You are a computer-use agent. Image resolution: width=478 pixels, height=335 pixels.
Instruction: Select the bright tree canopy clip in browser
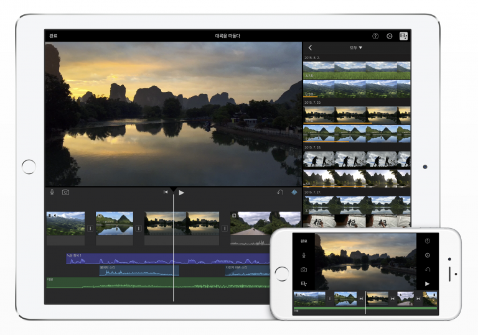(x=357, y=178)
